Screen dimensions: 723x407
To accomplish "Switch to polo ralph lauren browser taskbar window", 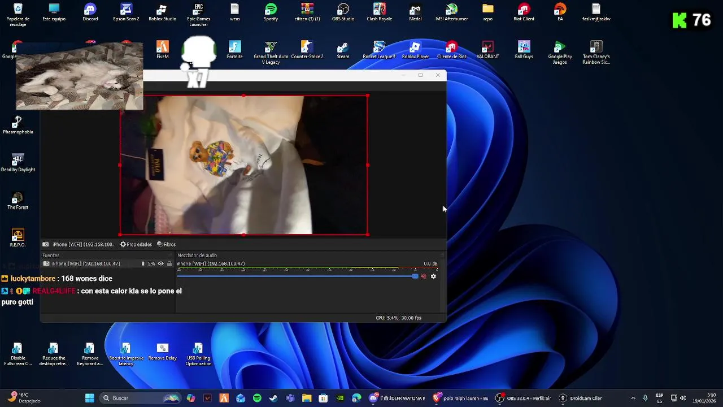I will pyautogui.click(x=460, y=398).
